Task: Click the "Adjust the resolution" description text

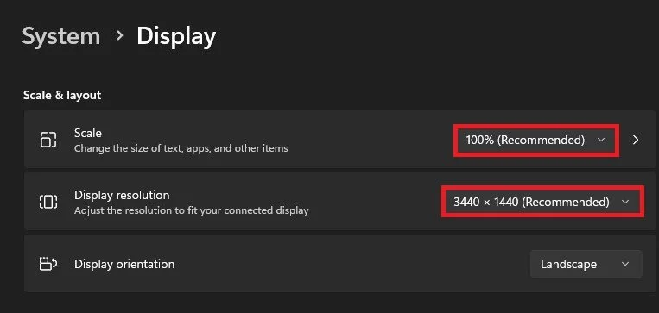Action: click(x=191, y=210)
